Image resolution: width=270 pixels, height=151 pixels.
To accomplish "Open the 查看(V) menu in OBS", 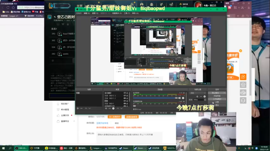I will point(95,13).
